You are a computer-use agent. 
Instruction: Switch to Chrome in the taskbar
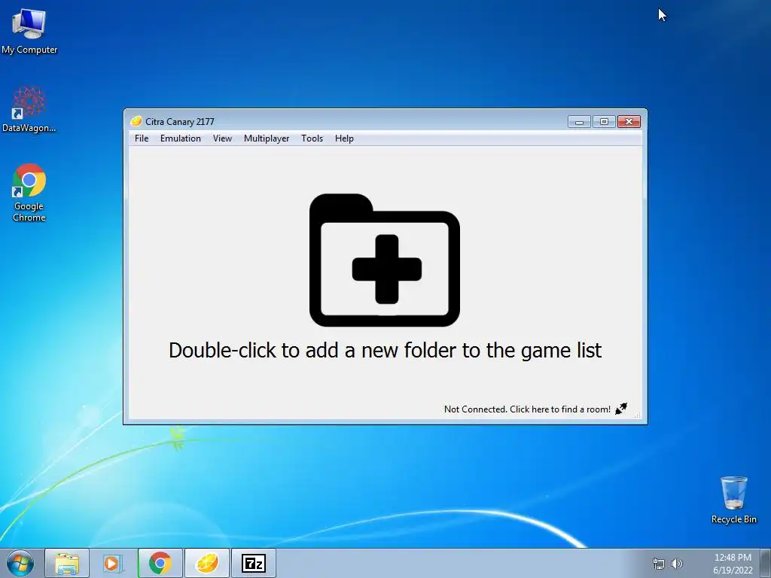[x=160, y=563]
